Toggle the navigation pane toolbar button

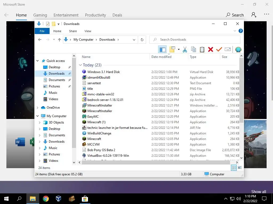coord(162,49)
